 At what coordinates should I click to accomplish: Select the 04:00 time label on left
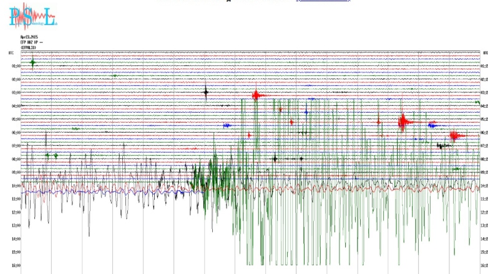click(x=16, y=106)
